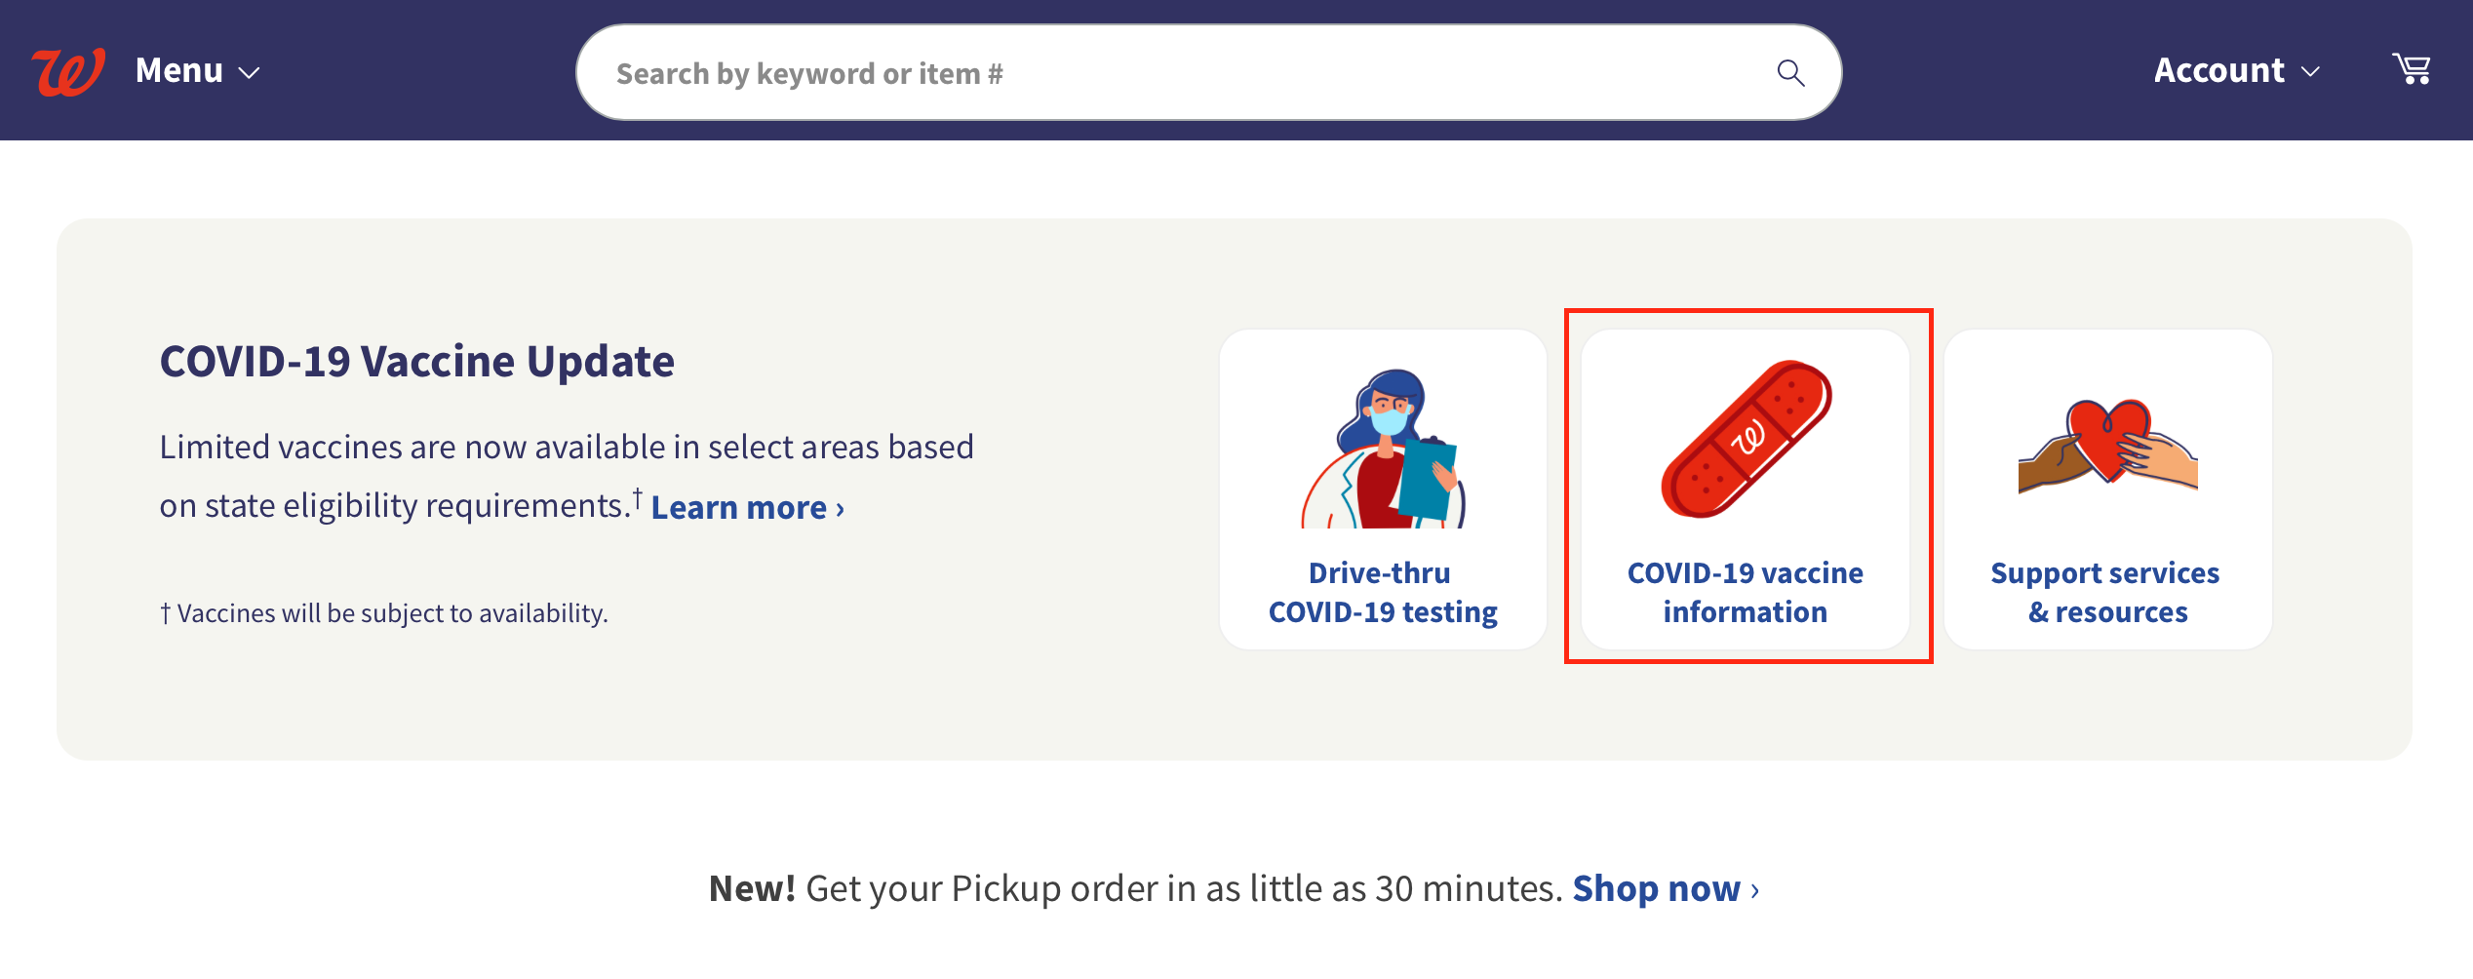The height and width of the screenshot is (979, 2473).
Task: Click the magnifying glass search icon
Action: click(x=1790, y=73)
